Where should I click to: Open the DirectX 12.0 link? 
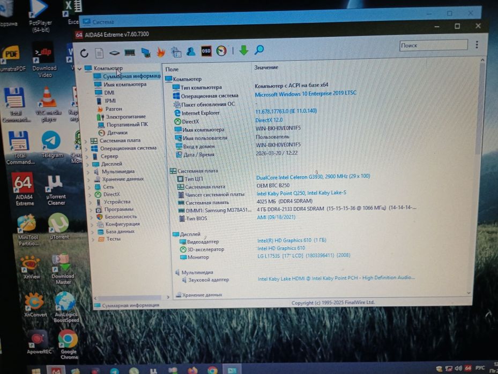[x=269, y=120]
